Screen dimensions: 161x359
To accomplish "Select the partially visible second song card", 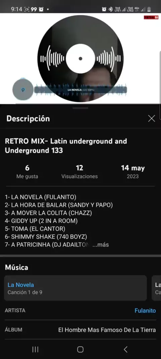I will 156,288.
